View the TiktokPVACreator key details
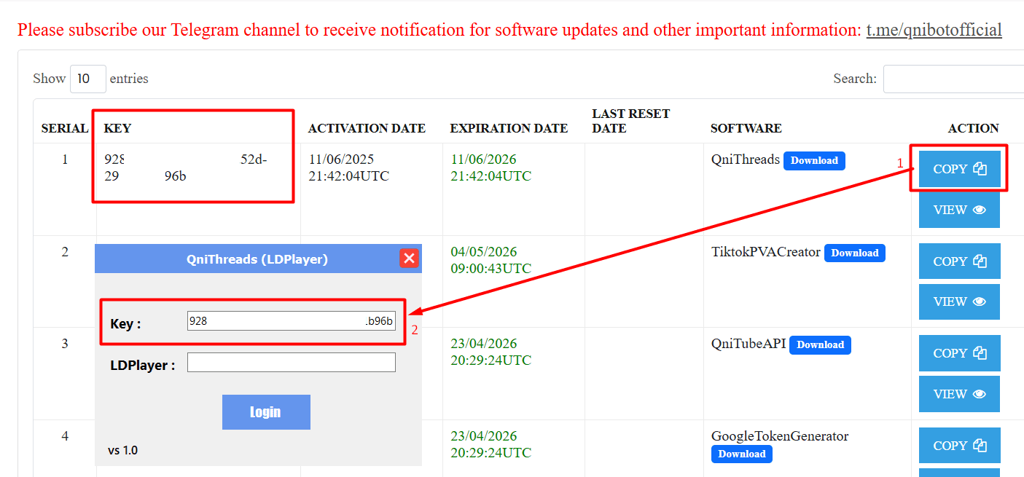 pos(959,301)
